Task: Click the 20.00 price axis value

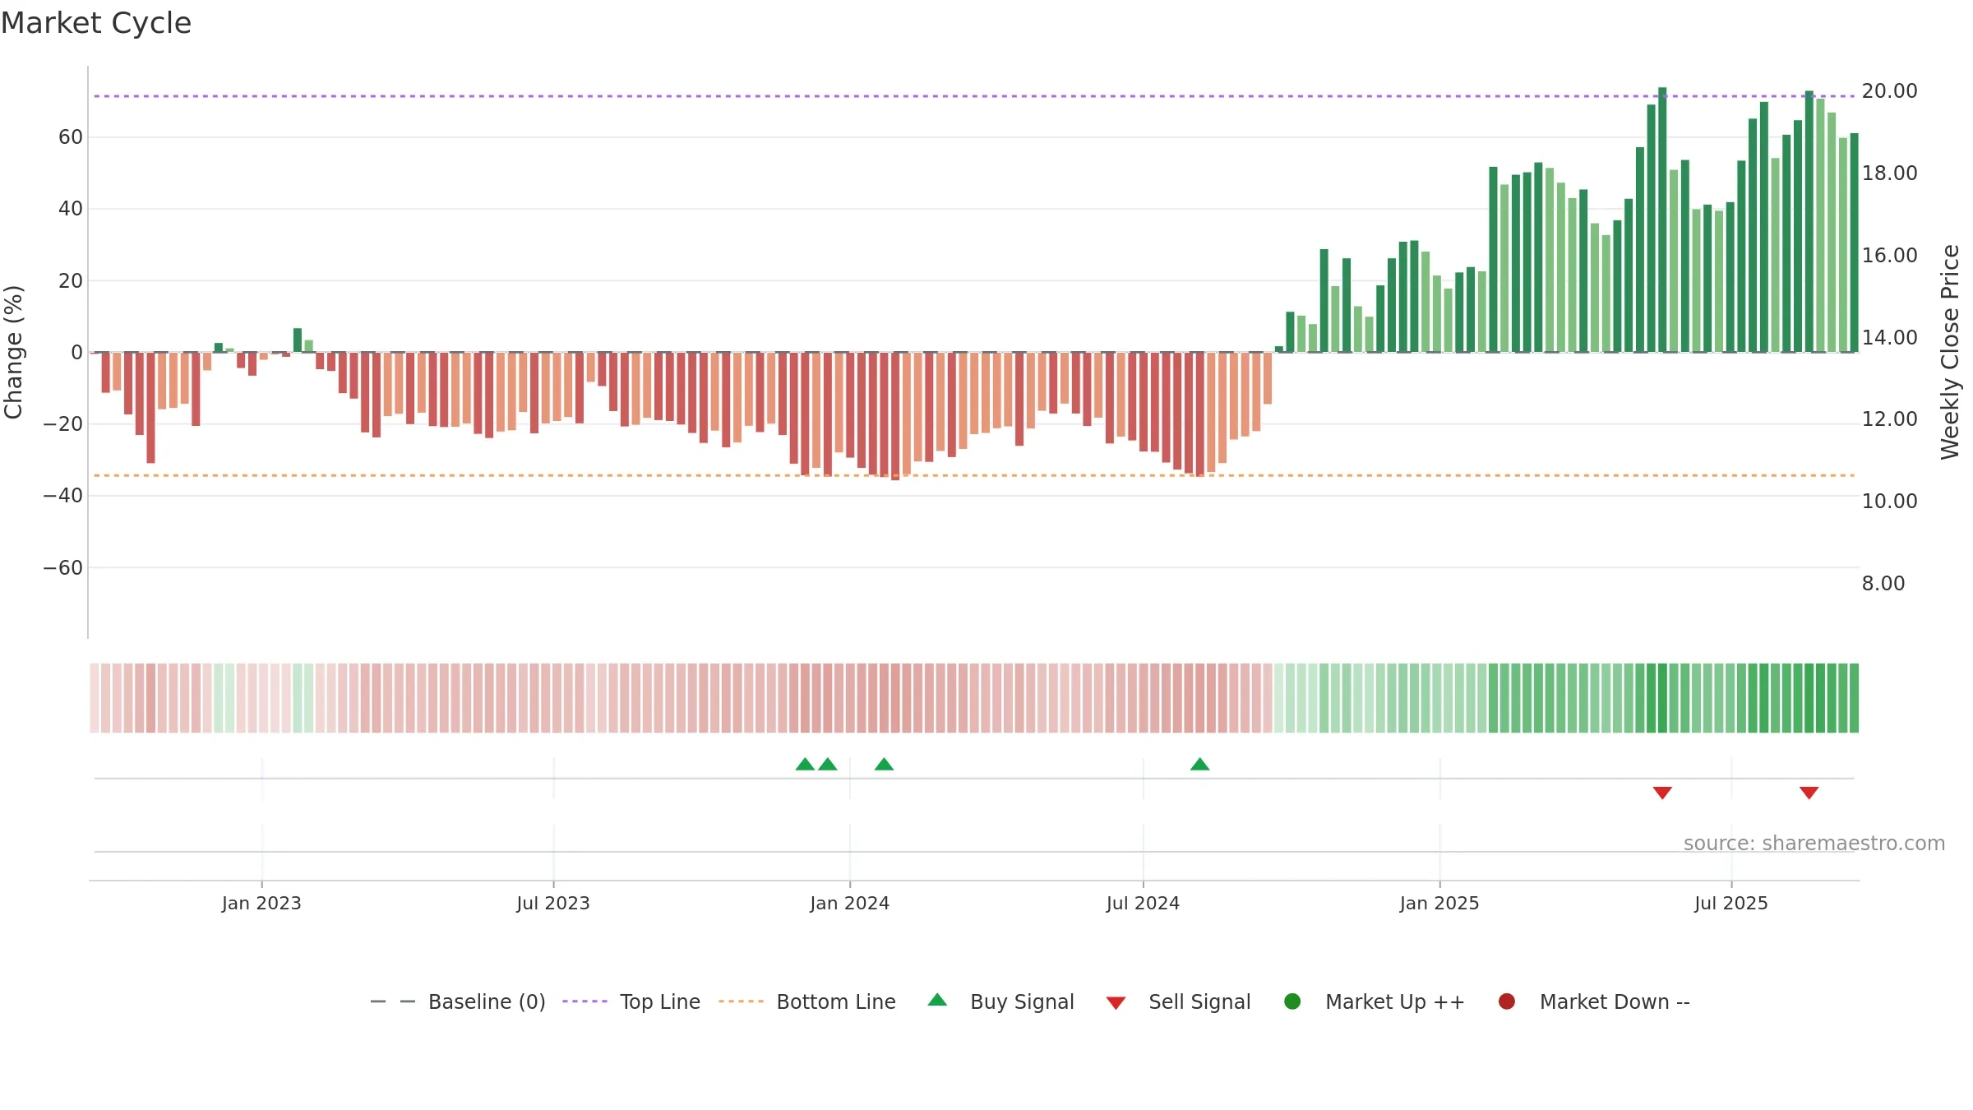Action: [x=1889, y=90]
